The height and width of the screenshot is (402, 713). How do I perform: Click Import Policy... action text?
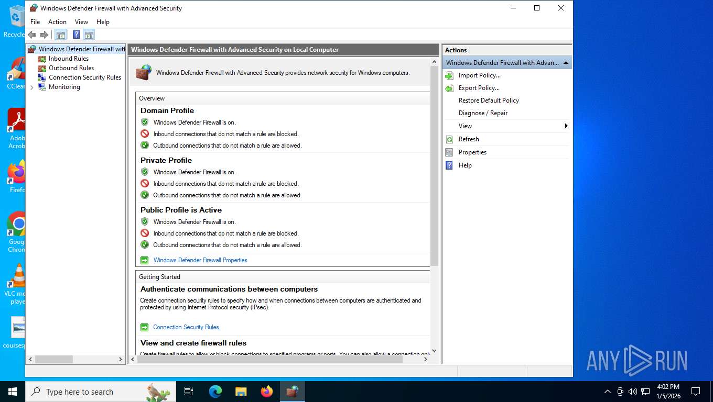tap(480, 75)
